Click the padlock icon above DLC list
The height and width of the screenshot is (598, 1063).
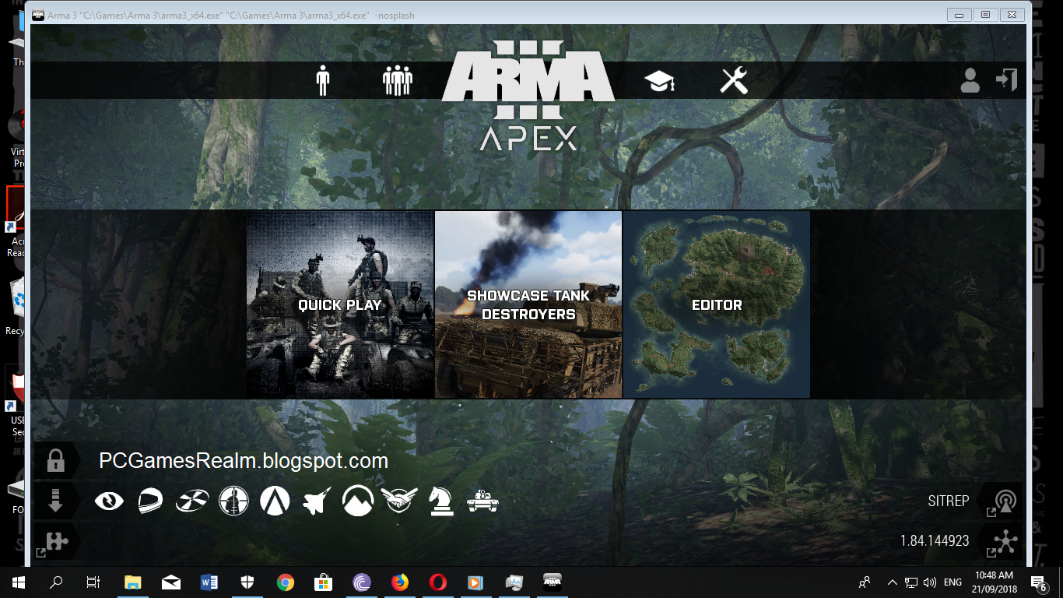point(55,461)
